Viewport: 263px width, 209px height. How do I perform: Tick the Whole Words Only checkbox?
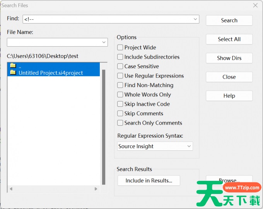click(x=120, y=94)
